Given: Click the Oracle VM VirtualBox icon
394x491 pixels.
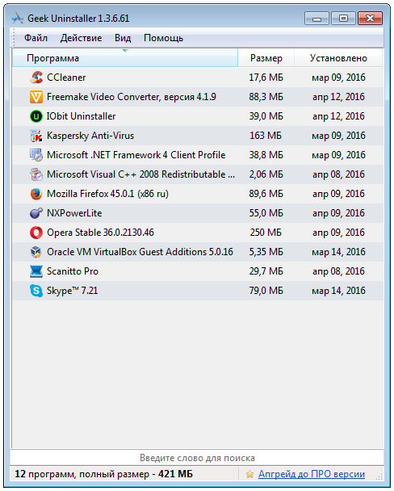Looking at the screenshot, I should click(36, 252).
